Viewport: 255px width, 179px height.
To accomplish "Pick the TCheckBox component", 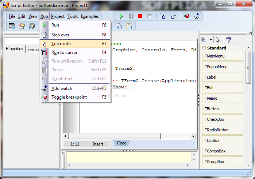I will click(x=223, y=119).
